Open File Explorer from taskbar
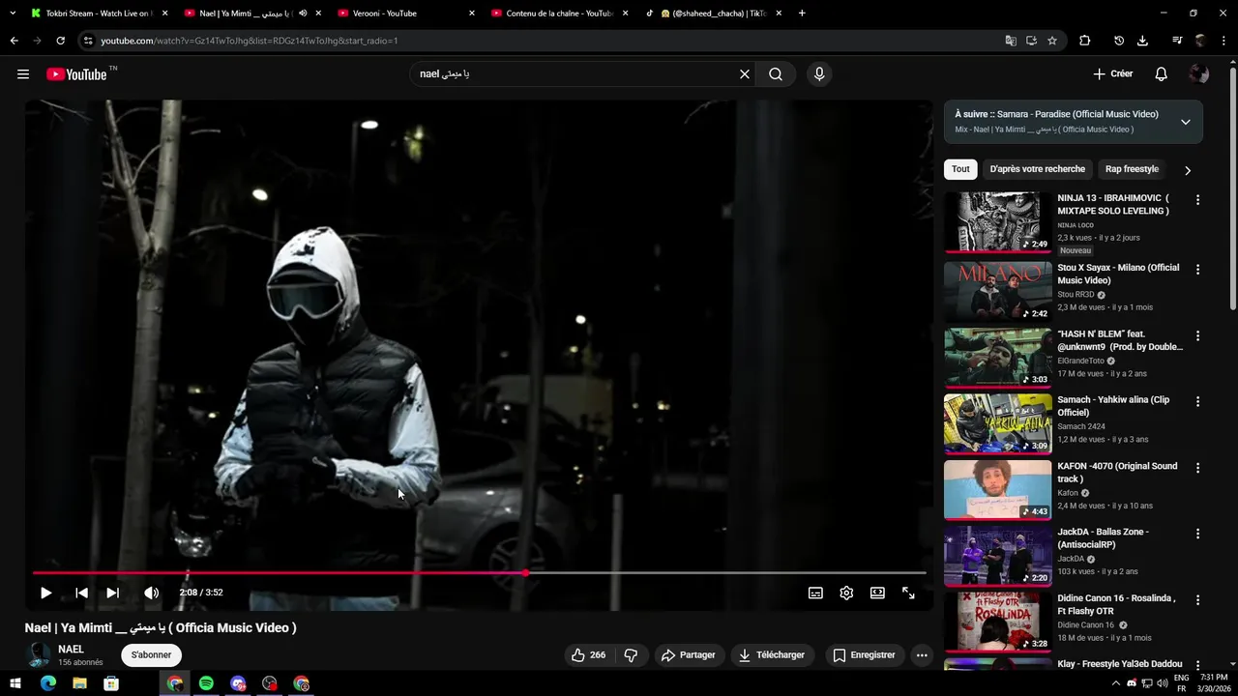Viewport: 1238px width, 696px height. point(79,683)
